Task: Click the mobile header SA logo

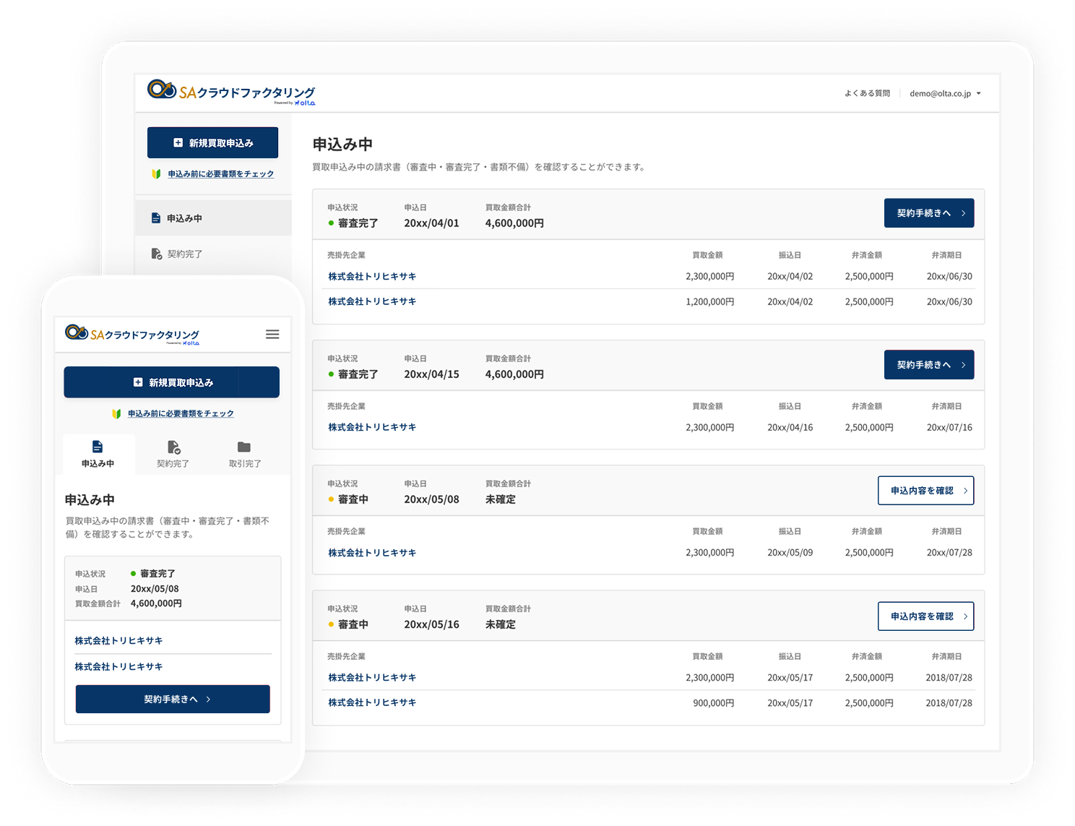Action: tap(132, 334)
